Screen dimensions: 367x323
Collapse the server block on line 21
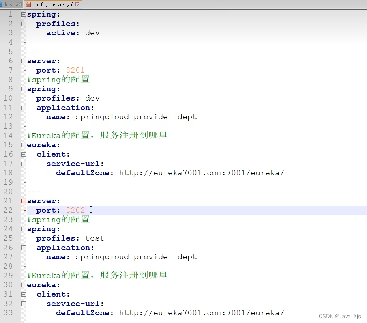24,201
